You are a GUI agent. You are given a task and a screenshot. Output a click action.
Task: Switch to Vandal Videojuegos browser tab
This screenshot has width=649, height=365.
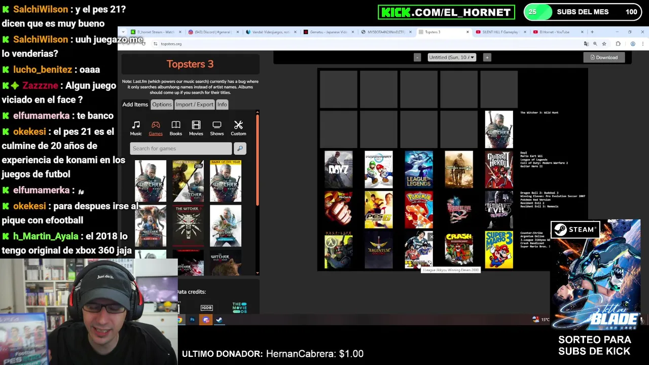tap(271, 32)
